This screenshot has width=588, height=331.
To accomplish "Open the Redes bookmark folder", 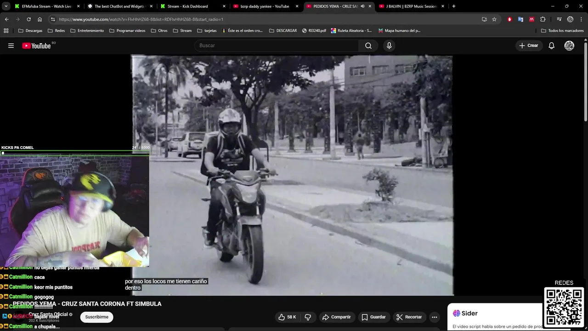I will pos(56,31).
